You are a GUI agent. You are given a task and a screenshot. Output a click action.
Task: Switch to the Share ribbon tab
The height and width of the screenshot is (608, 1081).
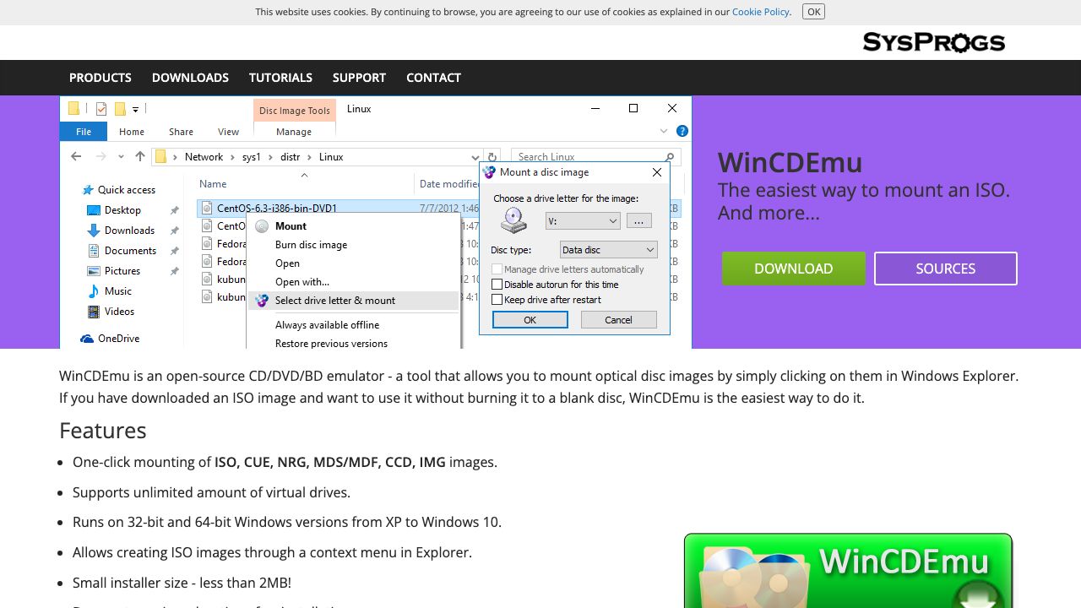pyautogui.click(x=181, y=132)
